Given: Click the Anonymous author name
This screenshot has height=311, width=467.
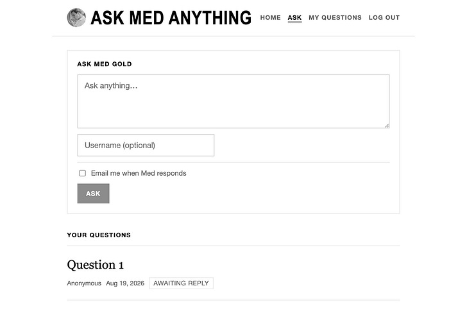Looking at the screenshot, I should 84,283.
